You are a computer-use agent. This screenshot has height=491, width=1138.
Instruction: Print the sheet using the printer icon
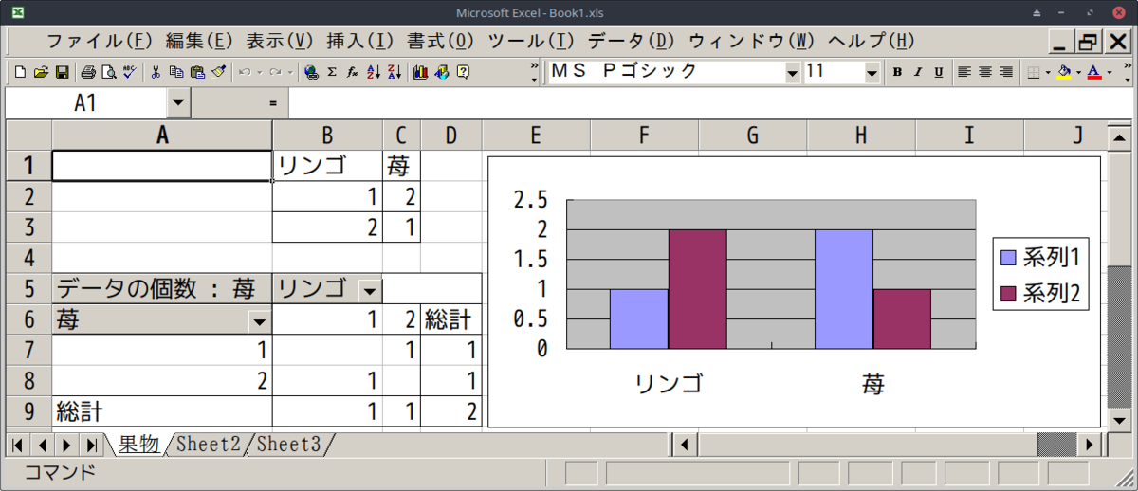pyautogui.click(x=88, y=72)
